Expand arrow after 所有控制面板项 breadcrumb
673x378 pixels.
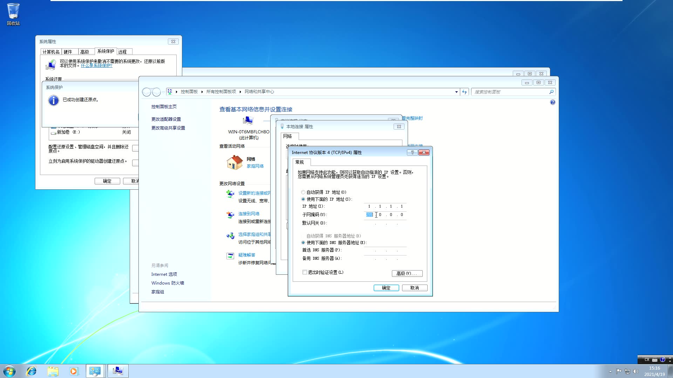point(240,92)
